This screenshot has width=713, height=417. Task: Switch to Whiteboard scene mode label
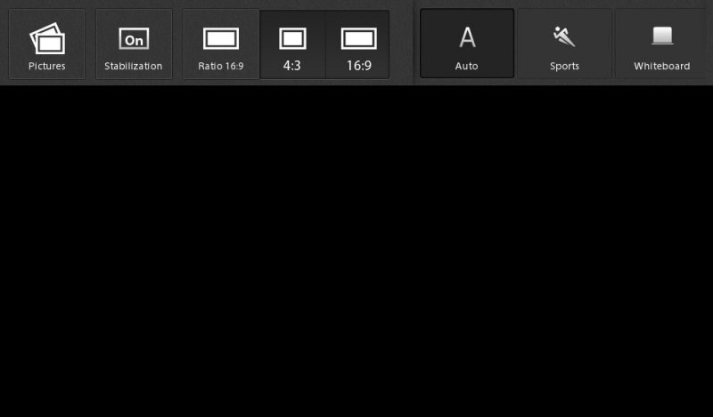coord(662,67)
